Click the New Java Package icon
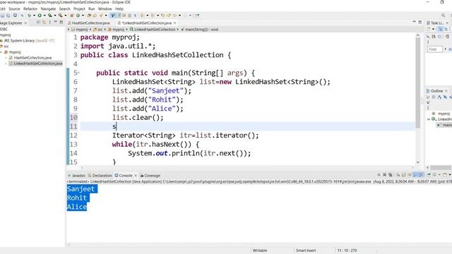The image size is (452, 254). [x=72, y=16]
